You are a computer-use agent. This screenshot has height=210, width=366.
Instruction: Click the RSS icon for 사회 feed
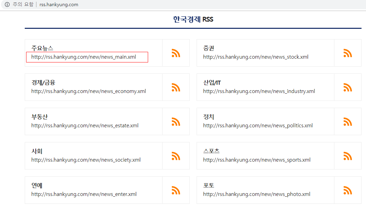click(x=176, y=156)
